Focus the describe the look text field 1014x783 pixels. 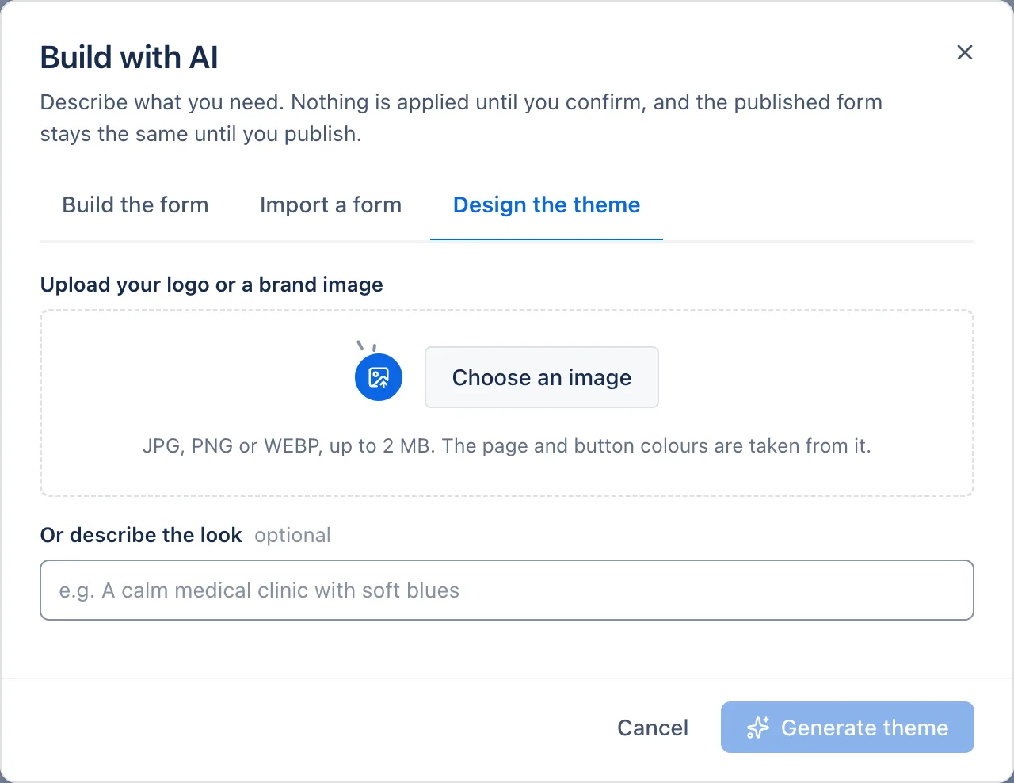(x=507, y=590)
